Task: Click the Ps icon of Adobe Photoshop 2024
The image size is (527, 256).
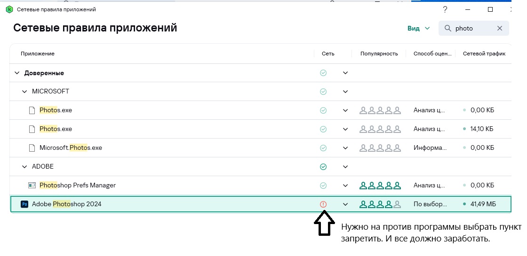Action: point(24,204)
